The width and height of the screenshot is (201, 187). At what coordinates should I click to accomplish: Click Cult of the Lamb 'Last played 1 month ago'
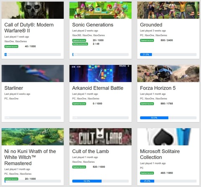tap(85, 157)
